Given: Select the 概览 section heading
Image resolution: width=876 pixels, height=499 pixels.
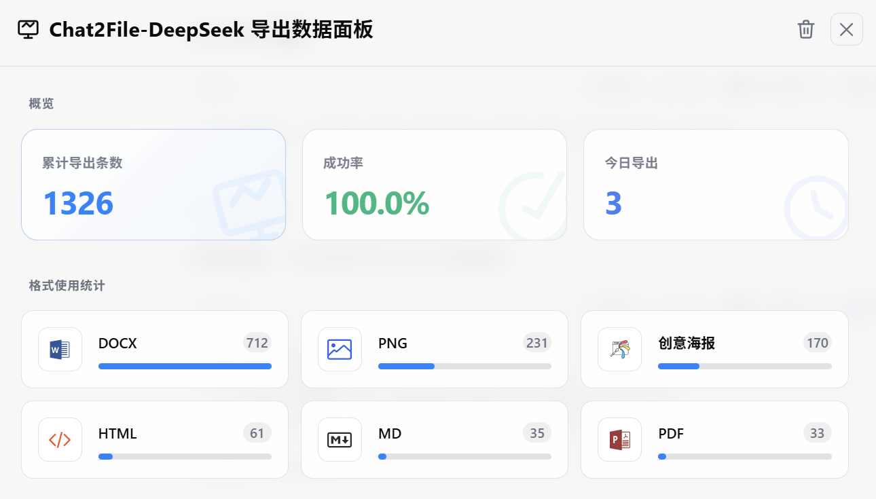Looking at the screenshot, I should point(35,104).
